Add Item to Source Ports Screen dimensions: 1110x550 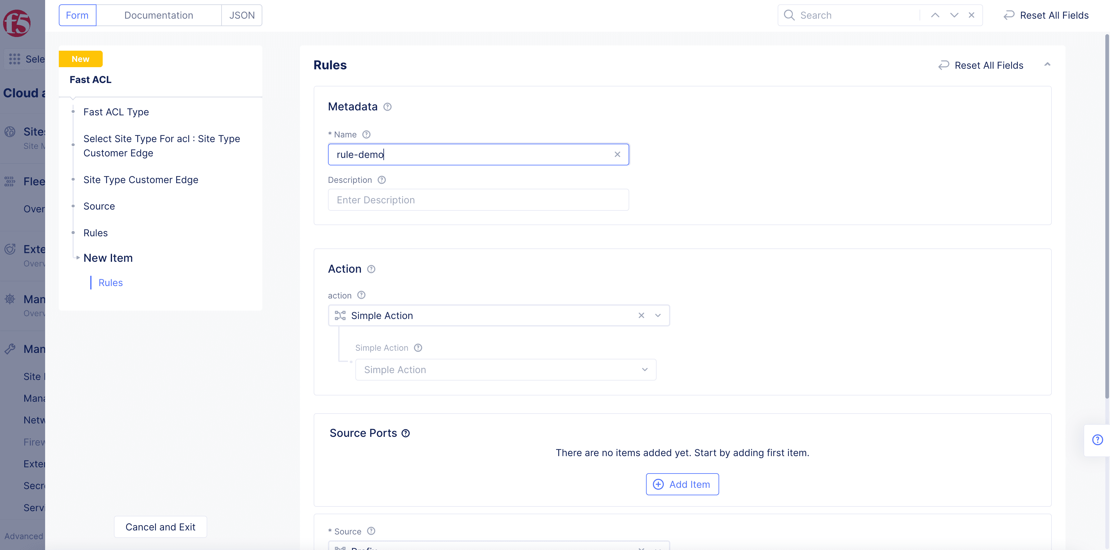[x=682, y=484]
